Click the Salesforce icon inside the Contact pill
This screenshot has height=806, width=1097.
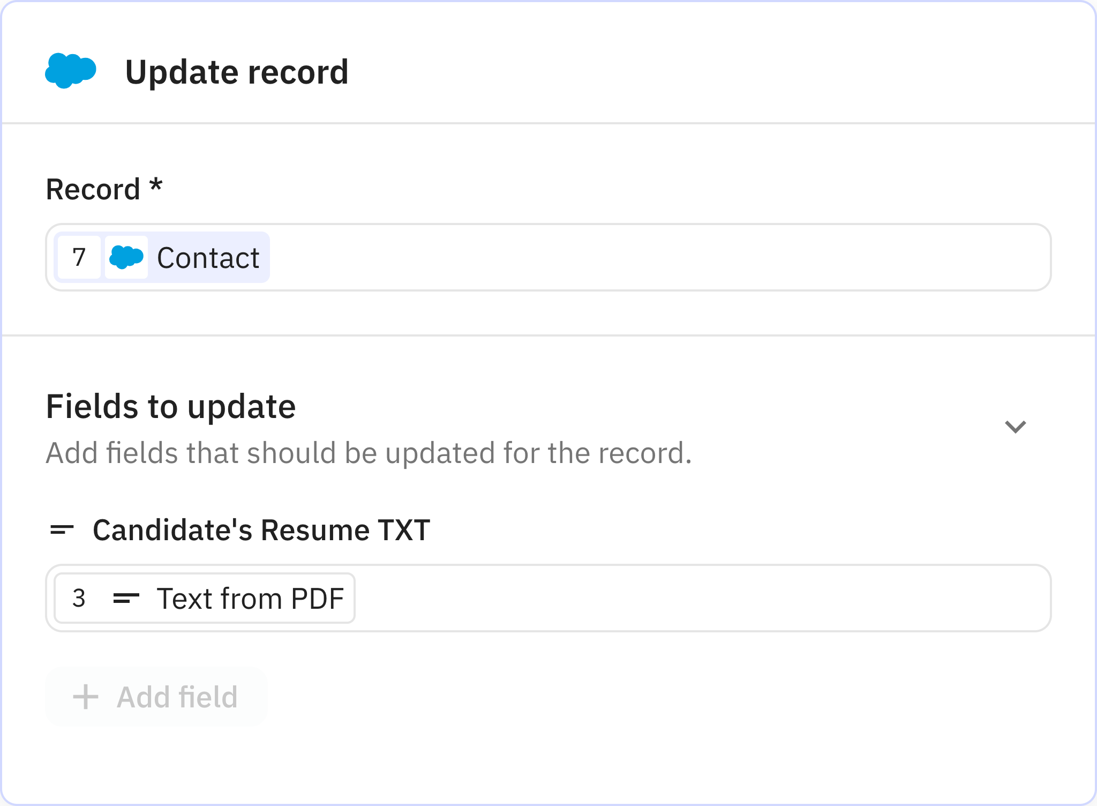[x=126, y=257]
